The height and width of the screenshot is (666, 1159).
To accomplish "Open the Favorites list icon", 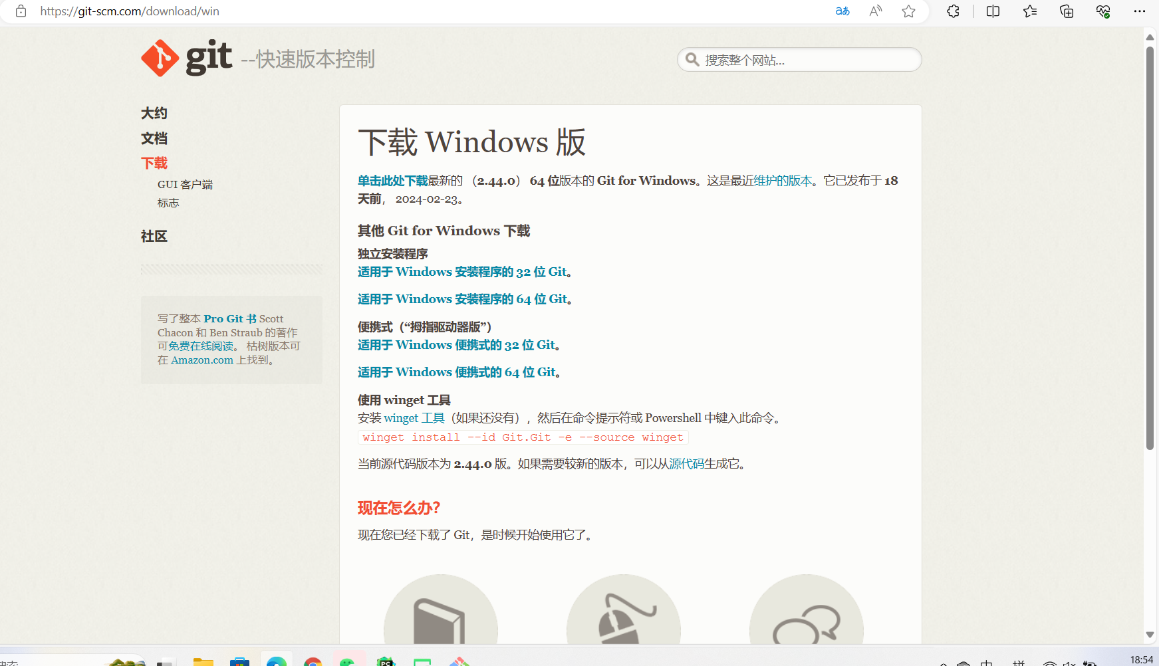I will pos(1030,11).
